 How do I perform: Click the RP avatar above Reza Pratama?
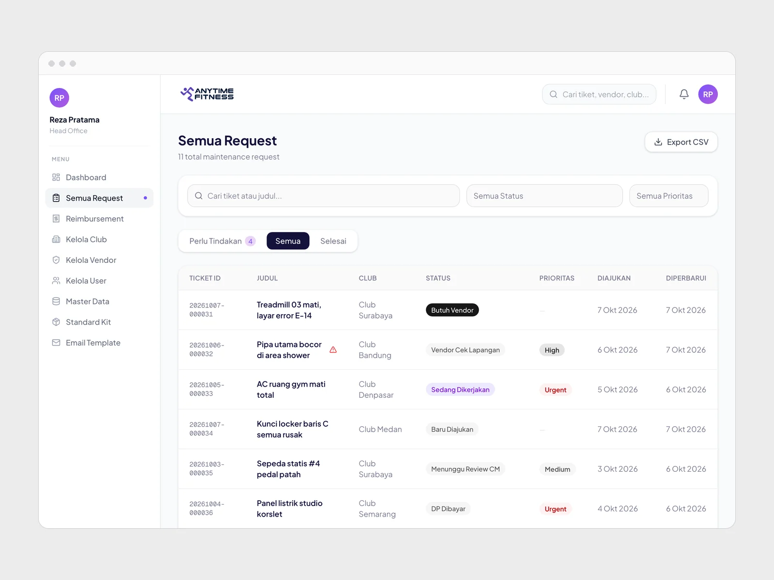tap(60, 98)
